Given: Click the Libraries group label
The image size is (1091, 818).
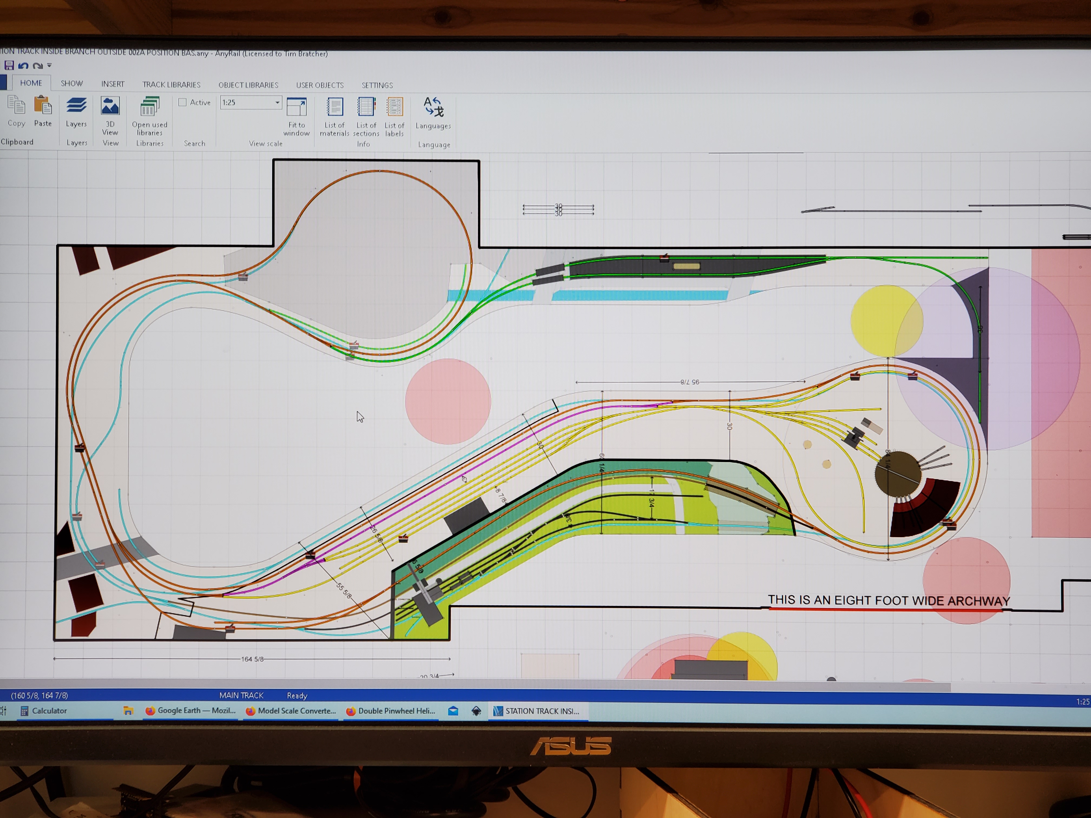Looking at the screenshot, I should point(150,143).
